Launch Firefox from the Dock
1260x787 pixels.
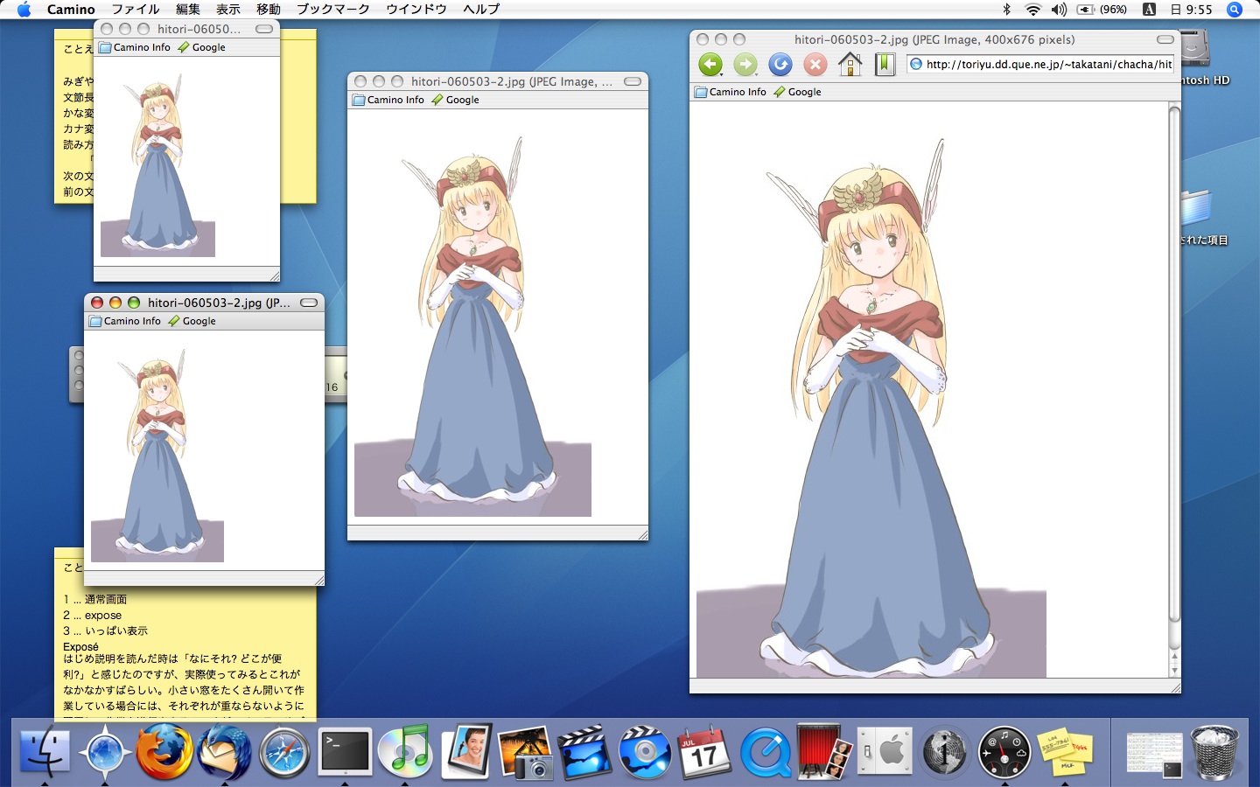pos(164,752)
